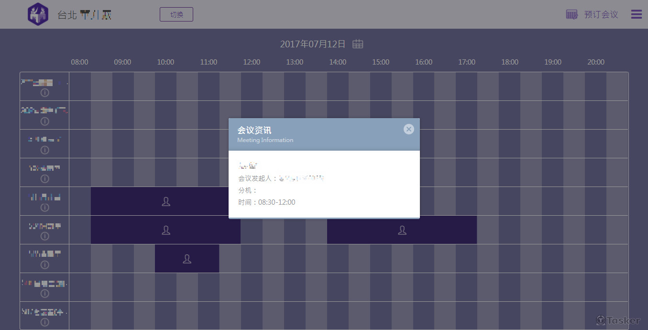Open info icon of the eighth room row
The image size is (648, 330).
(45, 294)
